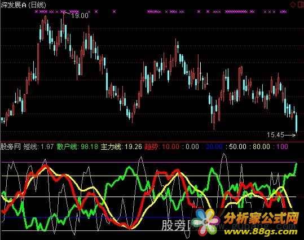This screenshot has height=240, width=304.
Task: Click the 50.00 level value
Action: coord(238,147)
